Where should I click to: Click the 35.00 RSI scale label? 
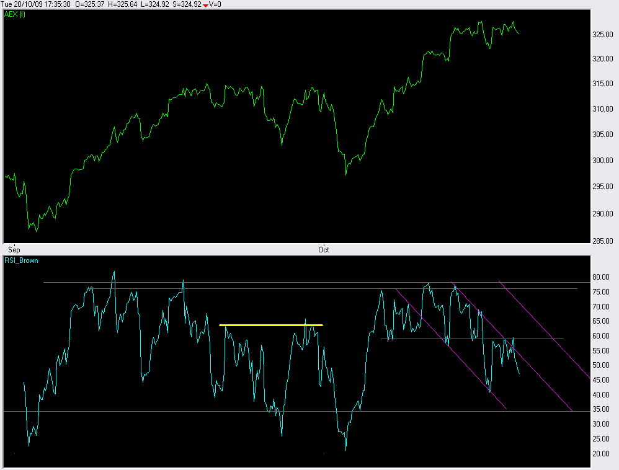coord(600,410)
